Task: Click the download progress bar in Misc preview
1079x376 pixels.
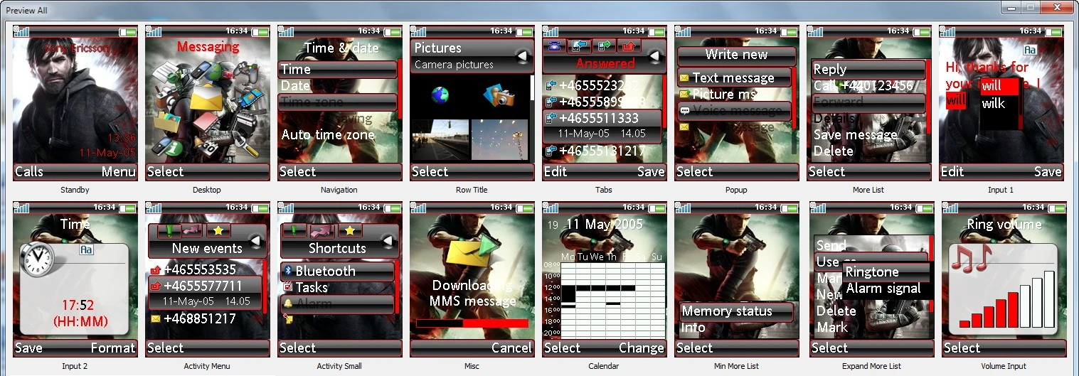Action: 472,323
